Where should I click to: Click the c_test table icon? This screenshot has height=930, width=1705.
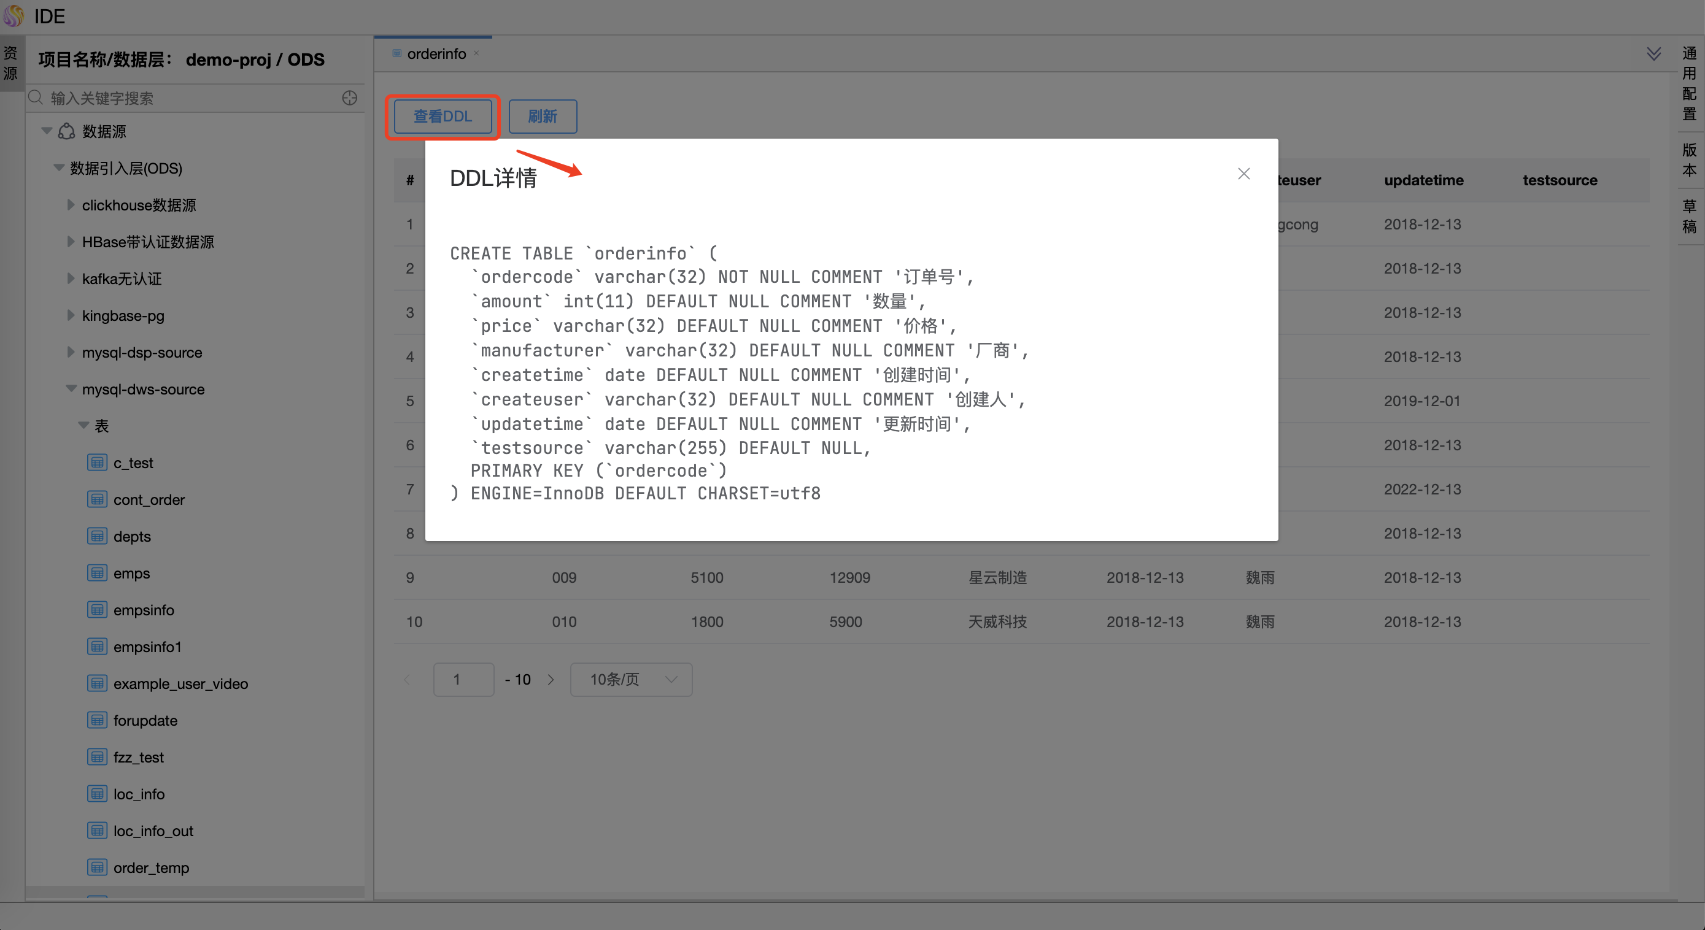(x=98, y=463)
